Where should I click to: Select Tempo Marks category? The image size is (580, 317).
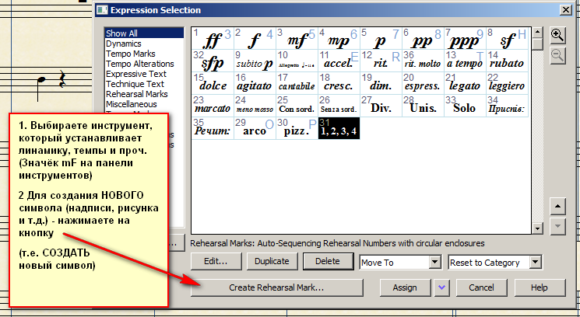point(129,54)
